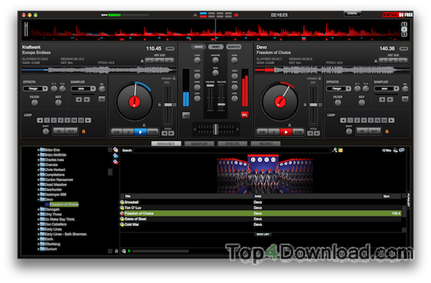Click loop halve arrow on left deck
The width and height of the screenshot is (431, 283).
coord(40,120)
